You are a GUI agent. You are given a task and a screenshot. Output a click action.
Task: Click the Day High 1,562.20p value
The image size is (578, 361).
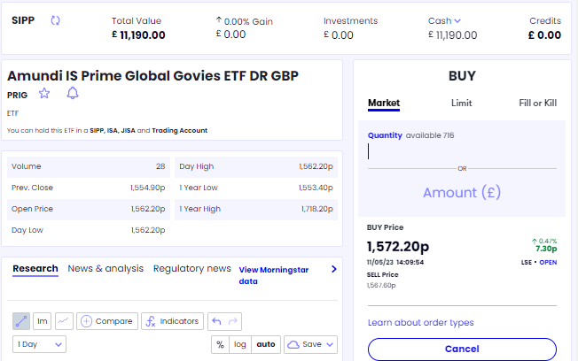(x=316, y=166)
